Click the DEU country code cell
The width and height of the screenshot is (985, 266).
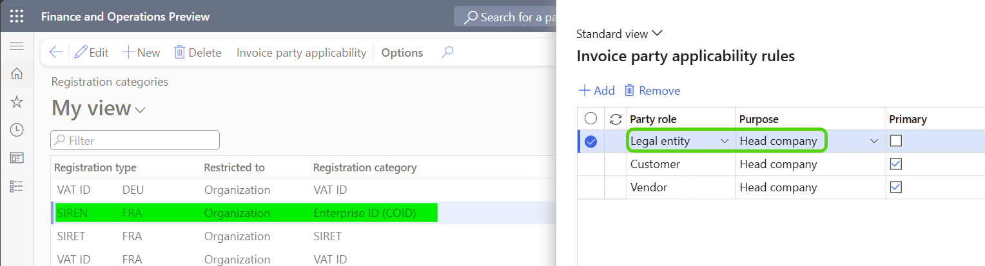[x=133, y=190]
